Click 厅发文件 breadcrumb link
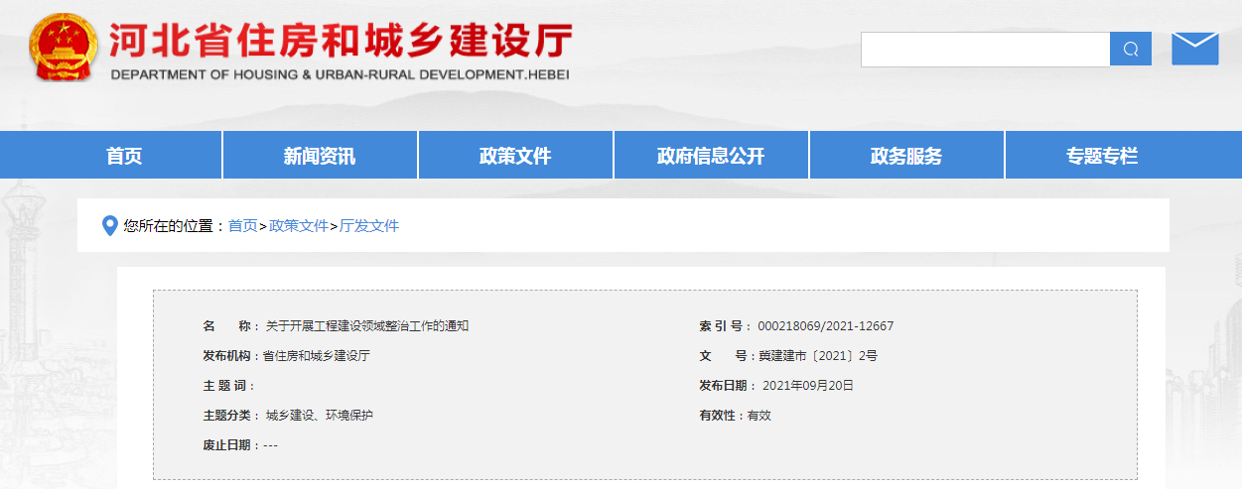Image resolution: width=1242 pixels, height=489 pixels. click(x=369, y=226)
